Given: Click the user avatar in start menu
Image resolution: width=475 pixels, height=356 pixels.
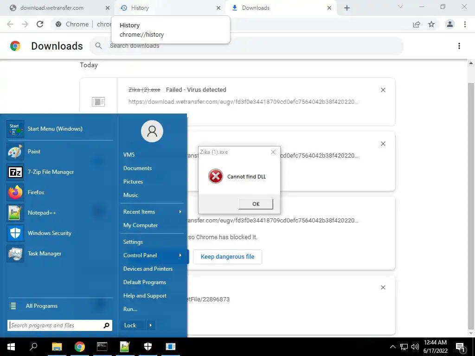Looking at the screenshot, I should [x=152, y=131].
